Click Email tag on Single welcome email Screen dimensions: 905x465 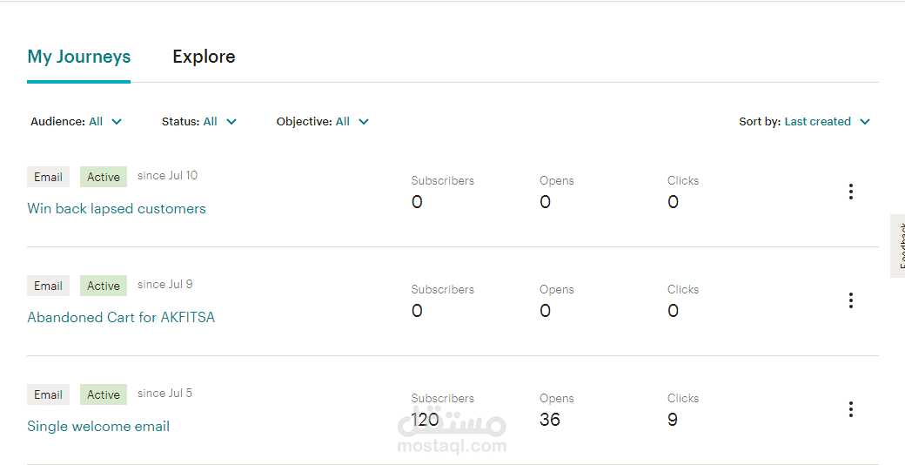(49, 394)
